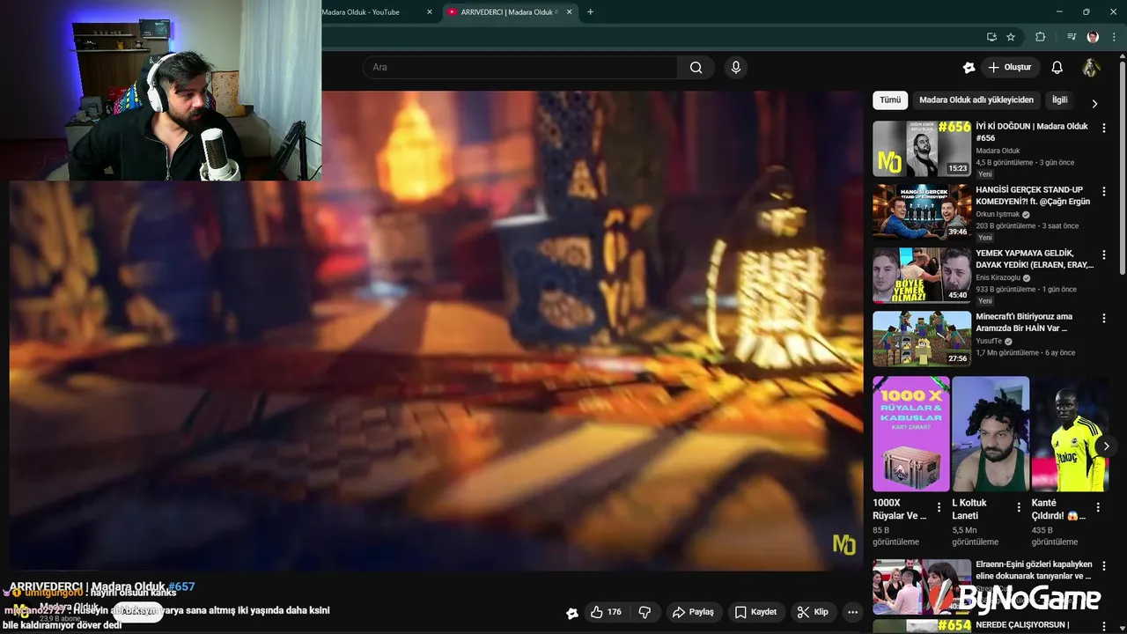The width and height of the screenshot is (1127, 634).
Task: Start voice search with microphone icon
Action: (x=736, y=68)
